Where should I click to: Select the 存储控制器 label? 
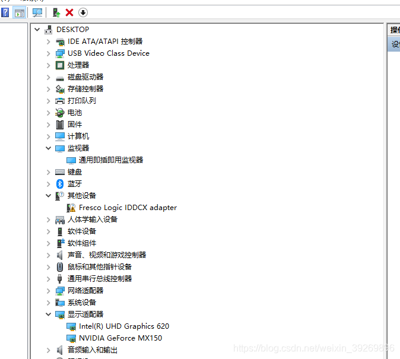(85, 89)
